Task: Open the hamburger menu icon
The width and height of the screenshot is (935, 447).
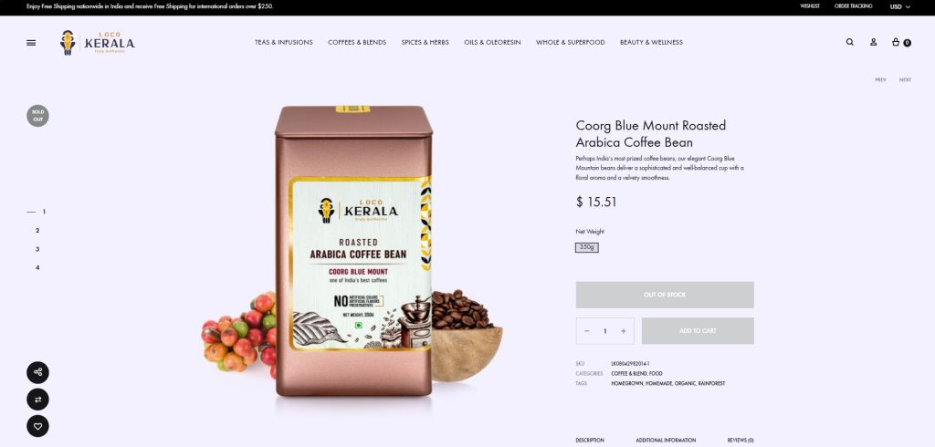Action: 31,43
